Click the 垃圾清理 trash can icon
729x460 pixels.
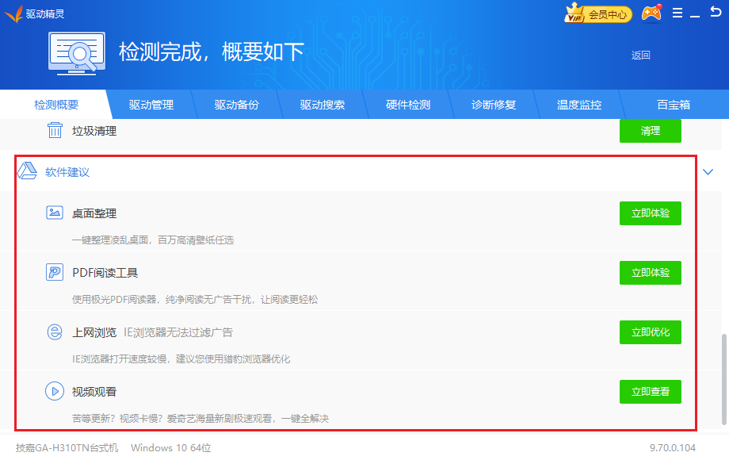coord(55,131)
